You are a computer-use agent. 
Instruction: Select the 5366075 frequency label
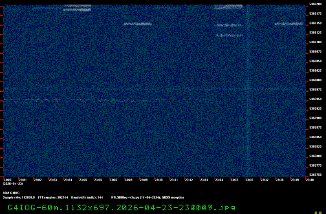(x=315, y=52)
